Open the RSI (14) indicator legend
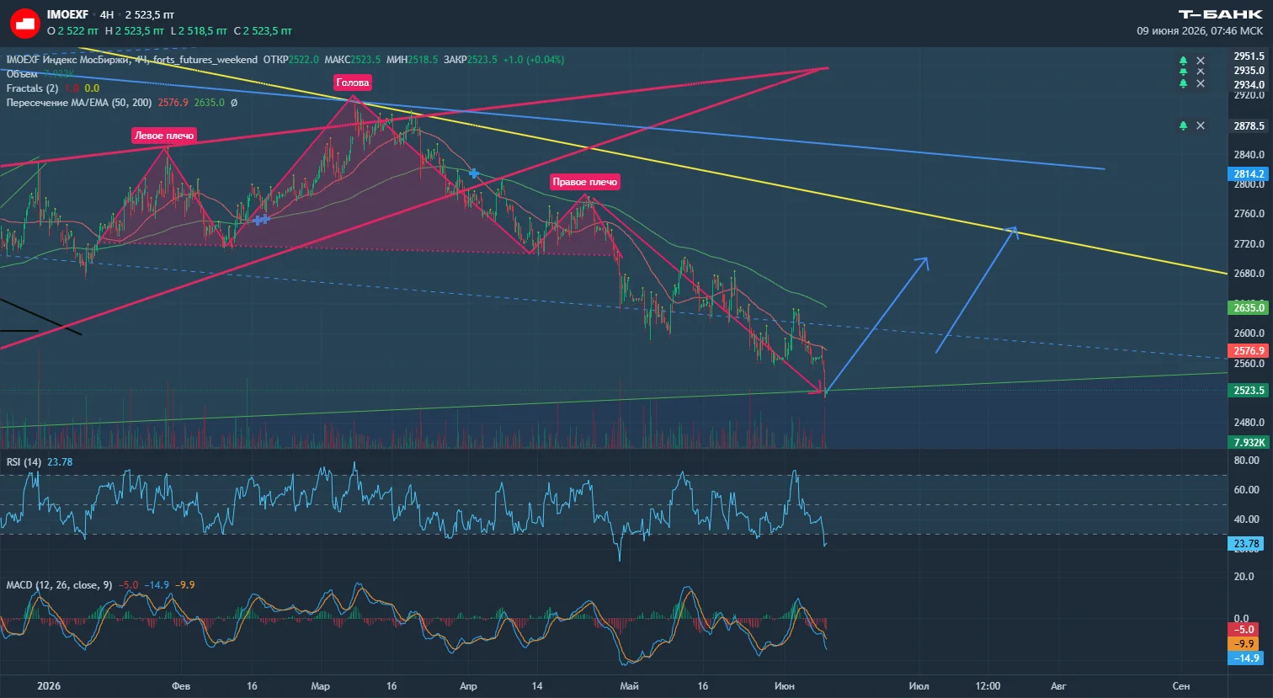 (24, 461)
